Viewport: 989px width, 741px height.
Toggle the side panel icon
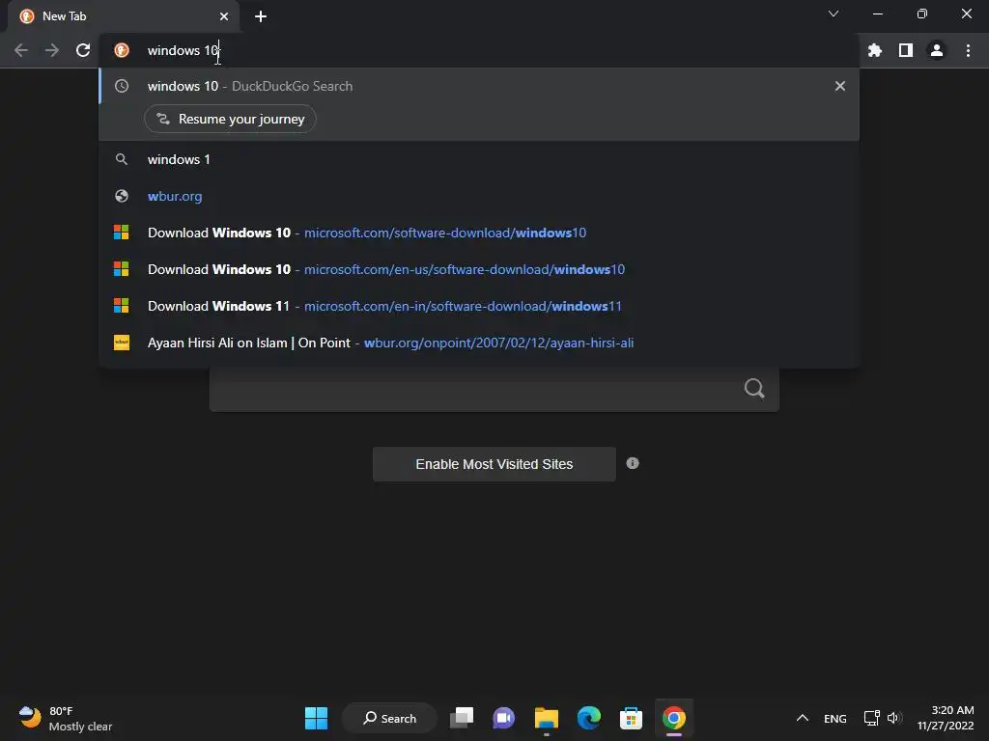coord(906,50)
